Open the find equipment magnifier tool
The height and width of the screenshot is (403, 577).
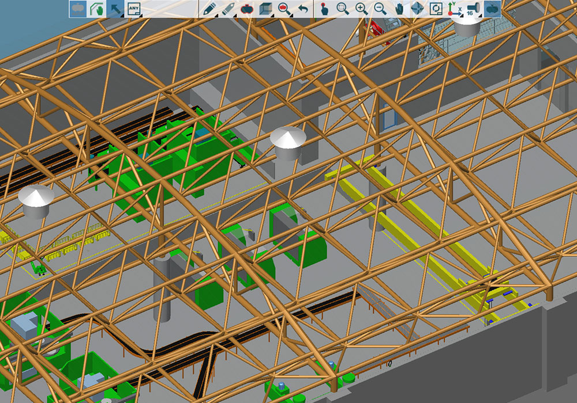[284, 9]
